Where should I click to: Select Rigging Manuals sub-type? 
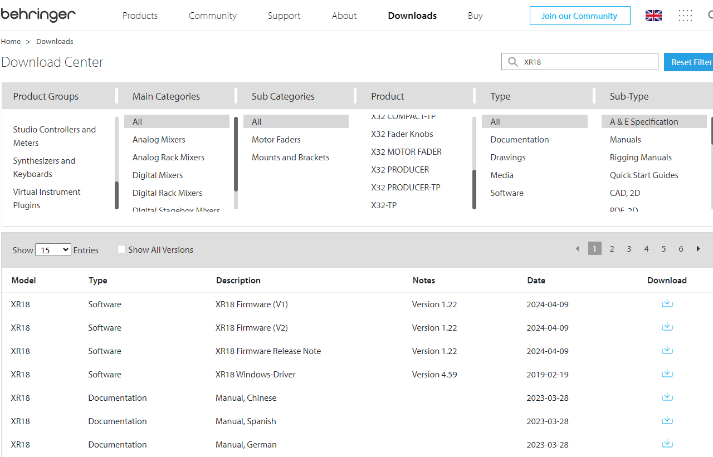coord(641,158)
